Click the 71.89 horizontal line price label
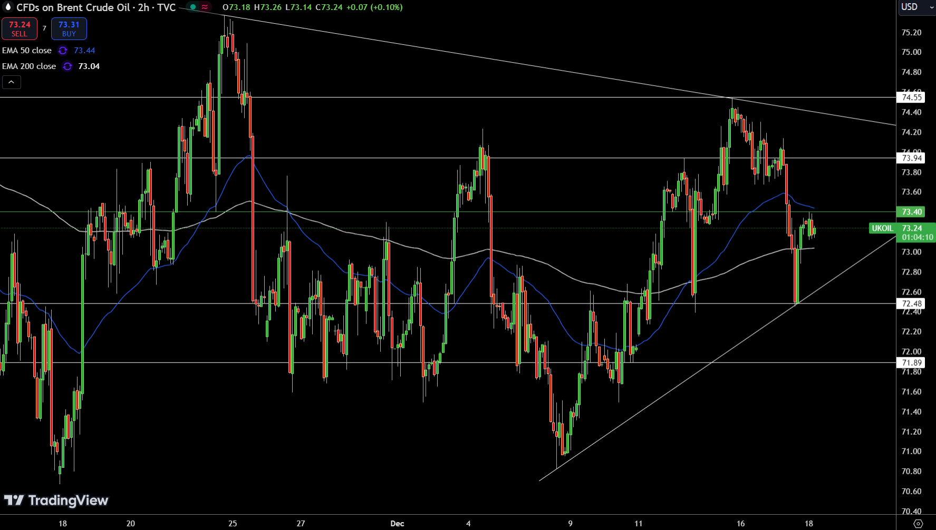 pyautogui.click(x=911, y=362)
